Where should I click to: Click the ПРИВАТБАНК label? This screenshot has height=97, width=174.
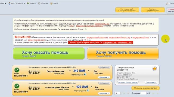click(x=63, y=89)
